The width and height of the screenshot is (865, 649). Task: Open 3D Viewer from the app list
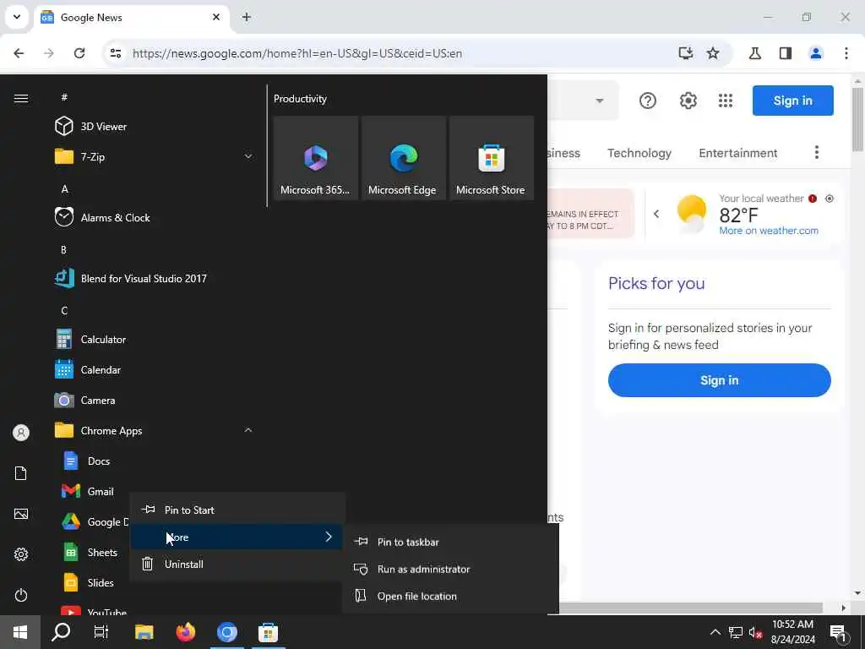[x=154, y=127]
